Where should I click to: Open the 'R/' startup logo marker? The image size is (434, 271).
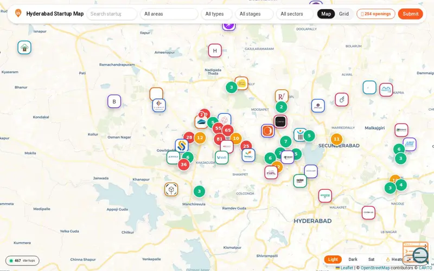tap(282, 96)
